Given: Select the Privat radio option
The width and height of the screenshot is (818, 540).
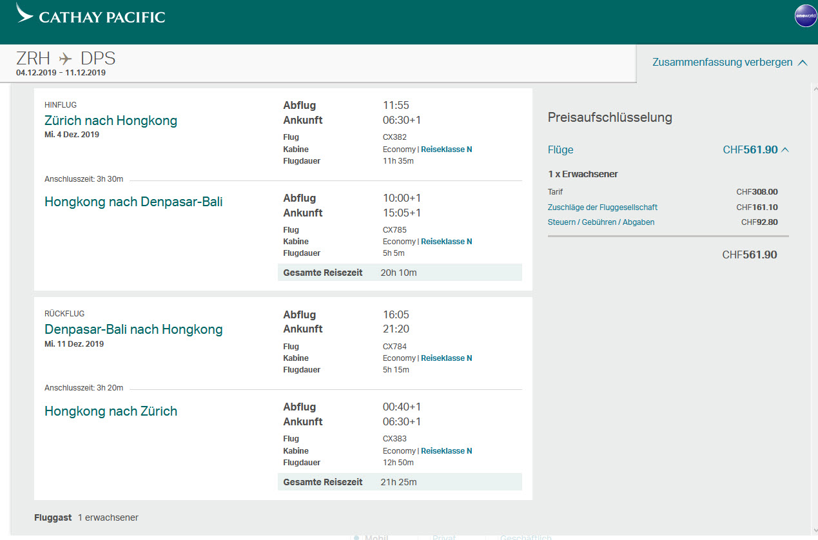Looking at the screenshot, I should pos(445,537).
